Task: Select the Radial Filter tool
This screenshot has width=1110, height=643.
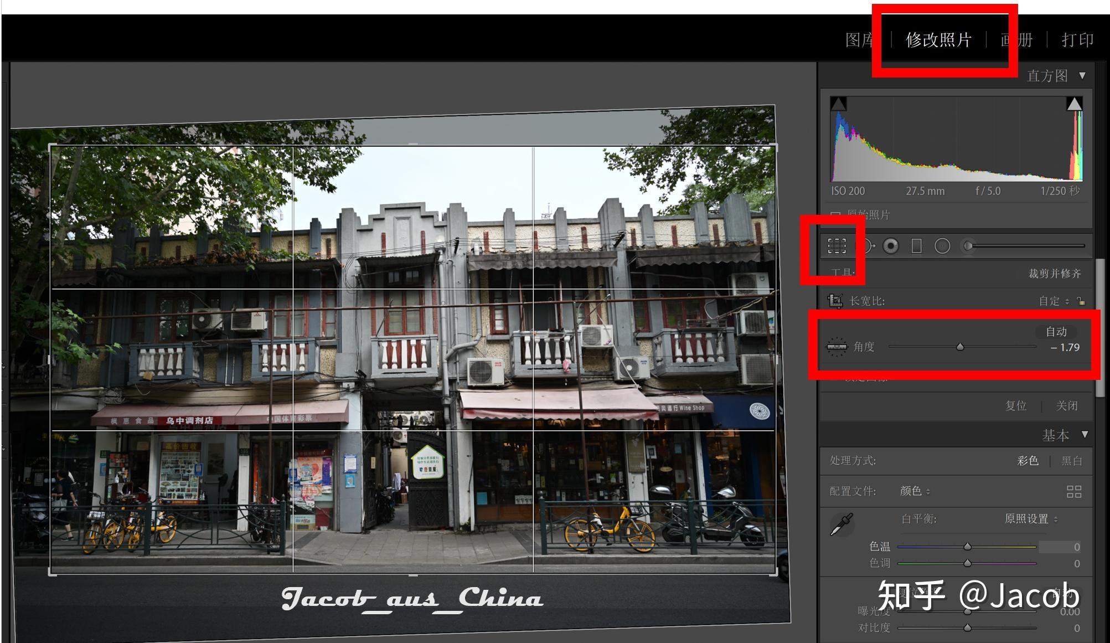Action: (x=942, y=246)
